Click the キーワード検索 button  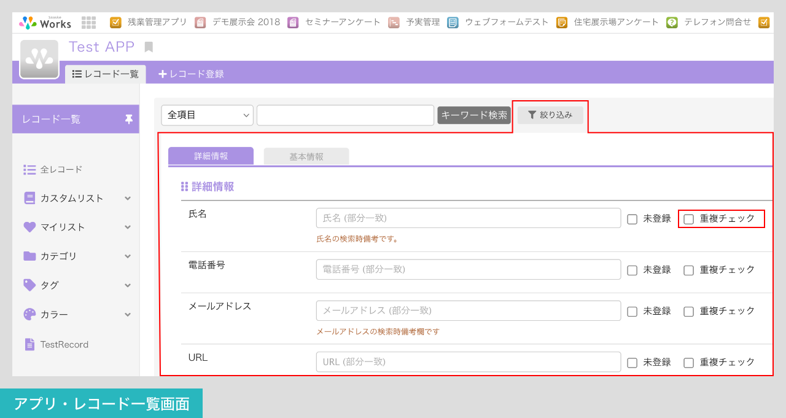pos(474,115)
